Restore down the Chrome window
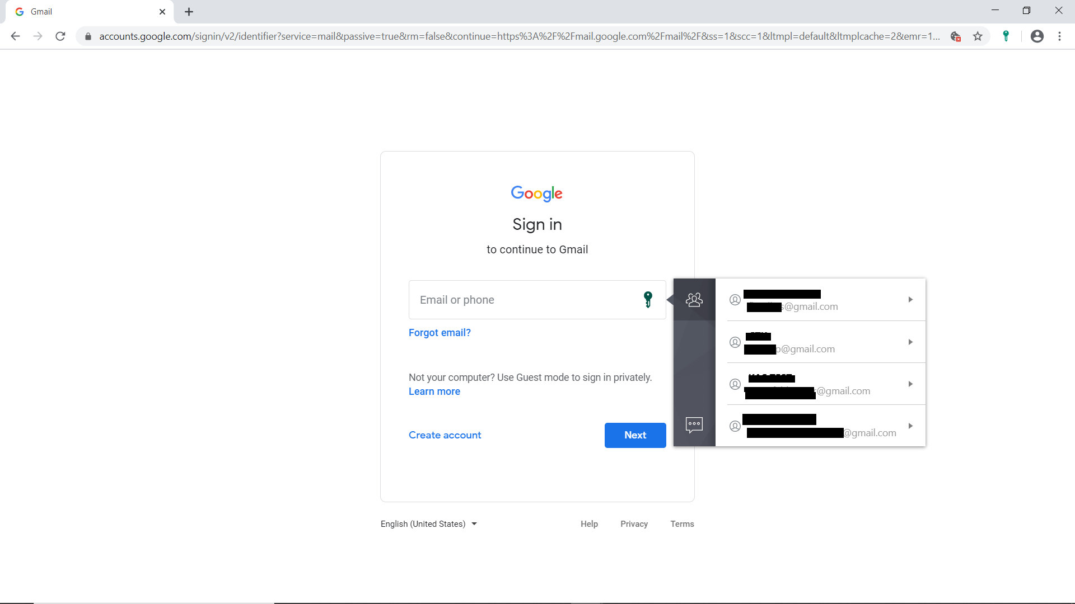Image resolution: width=1075 pixels, height=604 pixels. point(1026,11)
